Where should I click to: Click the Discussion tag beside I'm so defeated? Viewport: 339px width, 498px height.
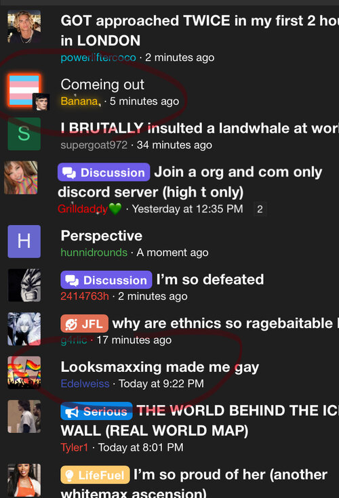(x=106, y=280)
